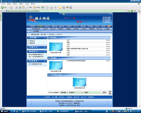
Task: Open the Search (搜索) toolbar button
Action: [x=29, y=7]
